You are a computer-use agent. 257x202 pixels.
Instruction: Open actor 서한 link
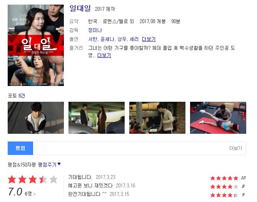tap(93, 39)
